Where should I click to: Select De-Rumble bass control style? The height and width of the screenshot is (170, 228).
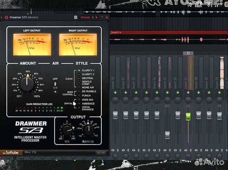coord(79,91)
